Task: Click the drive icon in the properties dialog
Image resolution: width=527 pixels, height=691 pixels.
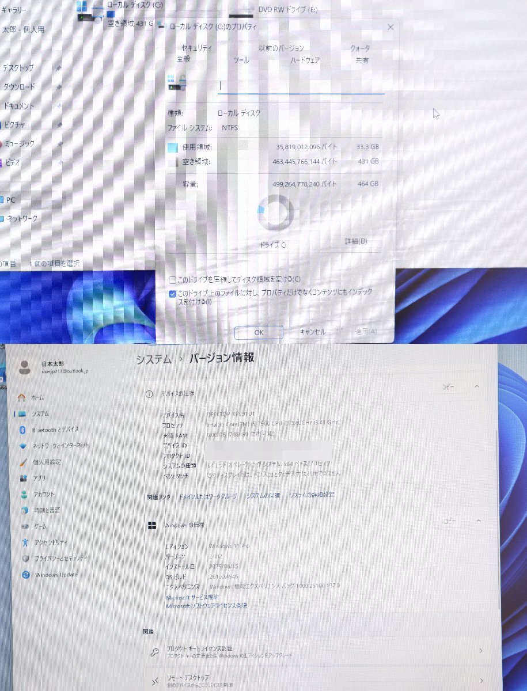Action: [177, 82]
